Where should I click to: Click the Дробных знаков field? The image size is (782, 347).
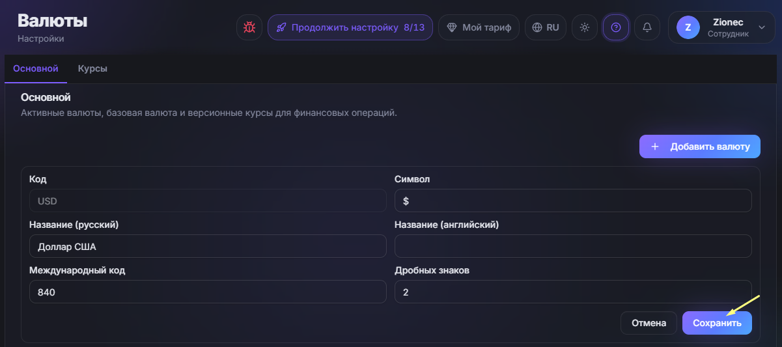click(x=573, y=292)
